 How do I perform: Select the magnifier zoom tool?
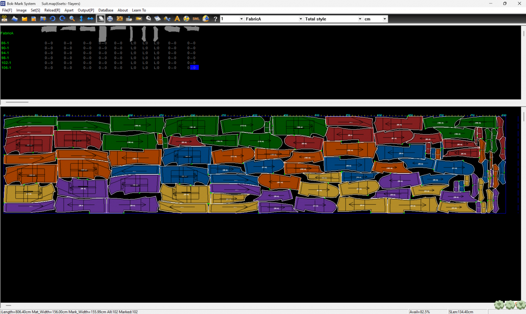(72, 19)
